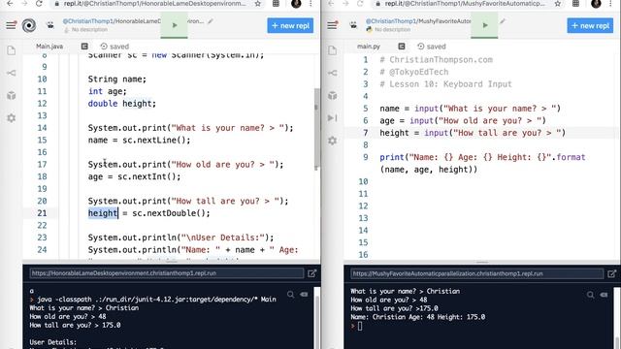Click the Java repl run URL field

(166, 273)
